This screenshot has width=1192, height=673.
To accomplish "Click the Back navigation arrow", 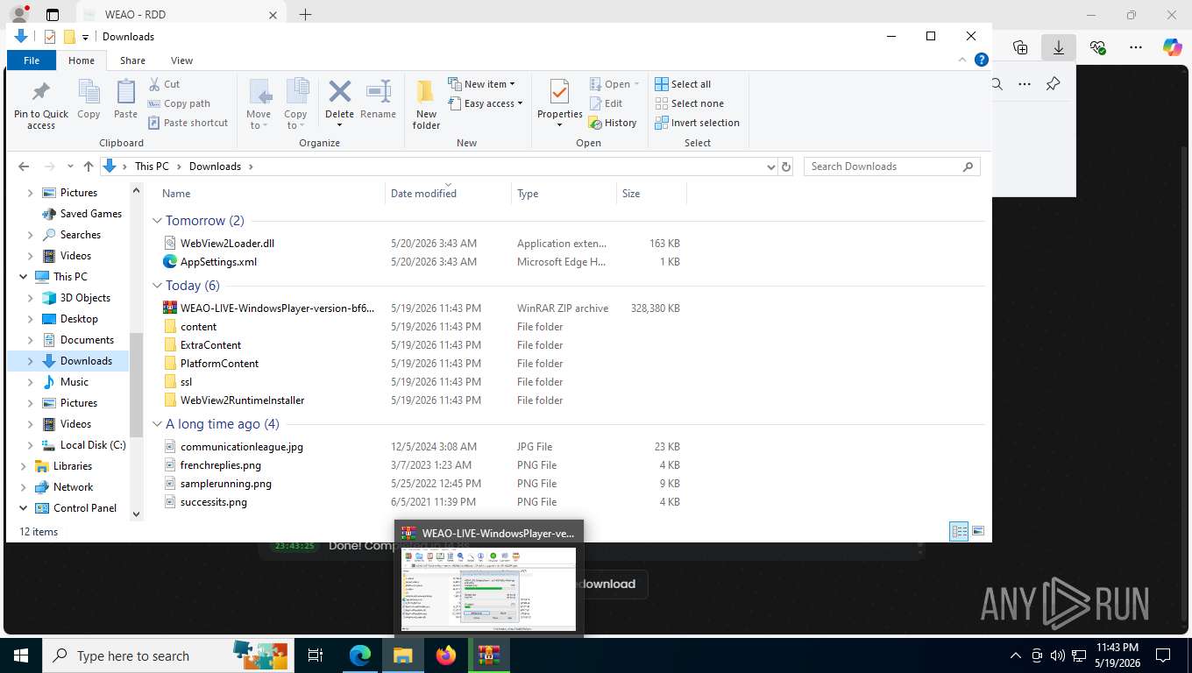I will pos(24,166).
